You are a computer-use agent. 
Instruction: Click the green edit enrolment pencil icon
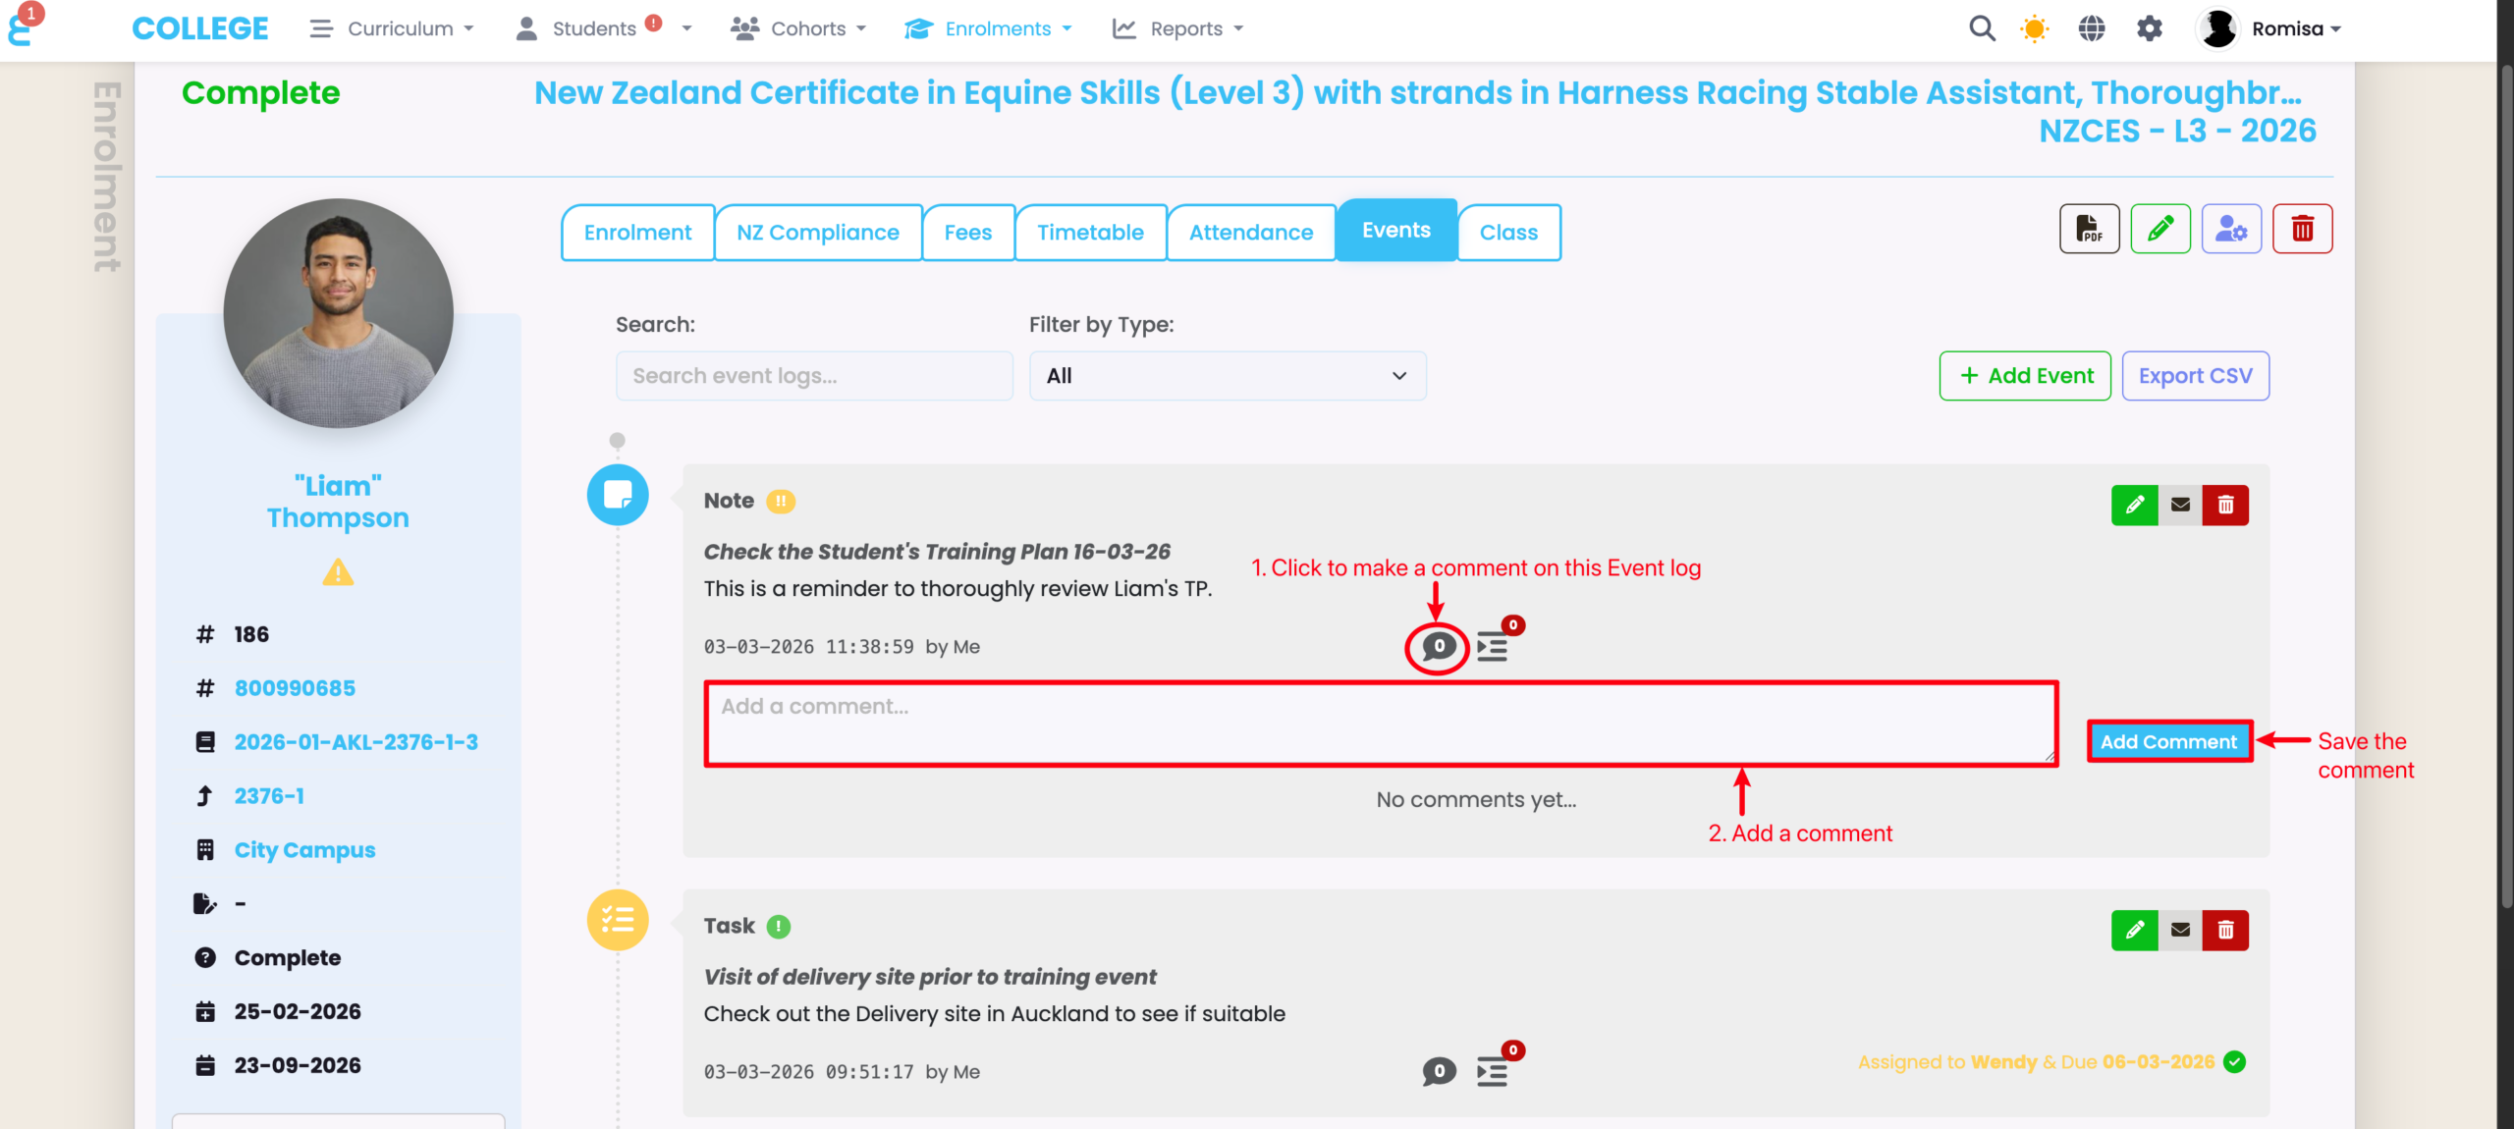click(x=2159, y=230)
